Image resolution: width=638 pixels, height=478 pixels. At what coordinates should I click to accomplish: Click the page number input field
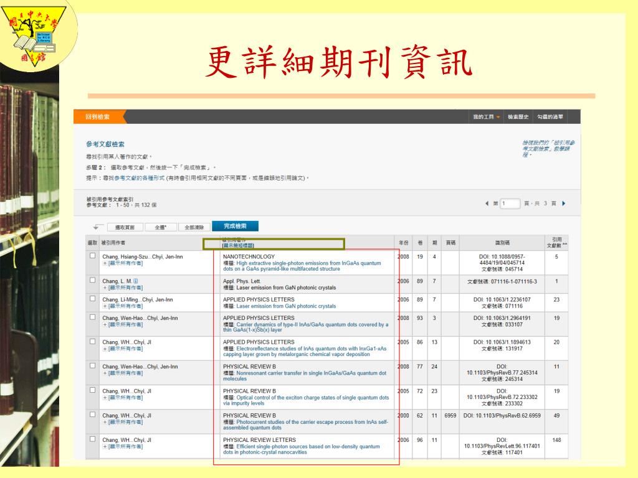[510, 204]
